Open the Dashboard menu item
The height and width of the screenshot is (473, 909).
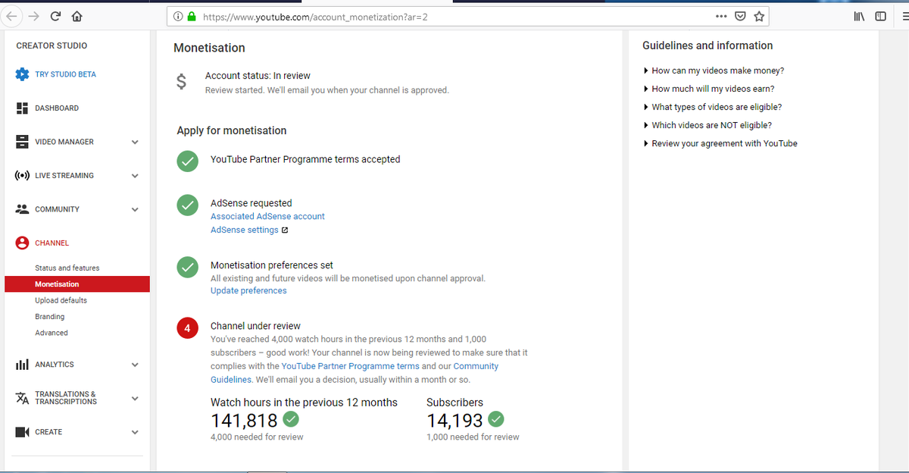pos(57,108)
